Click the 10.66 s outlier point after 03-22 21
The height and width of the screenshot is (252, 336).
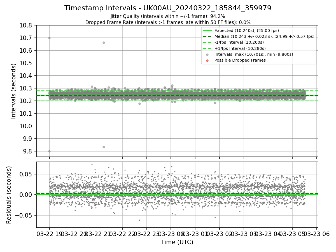104,43
